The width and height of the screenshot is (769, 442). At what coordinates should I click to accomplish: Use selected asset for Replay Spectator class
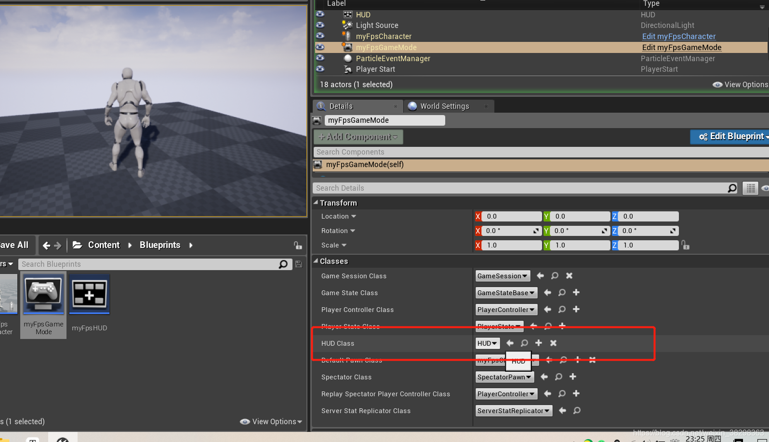[547, 394]
